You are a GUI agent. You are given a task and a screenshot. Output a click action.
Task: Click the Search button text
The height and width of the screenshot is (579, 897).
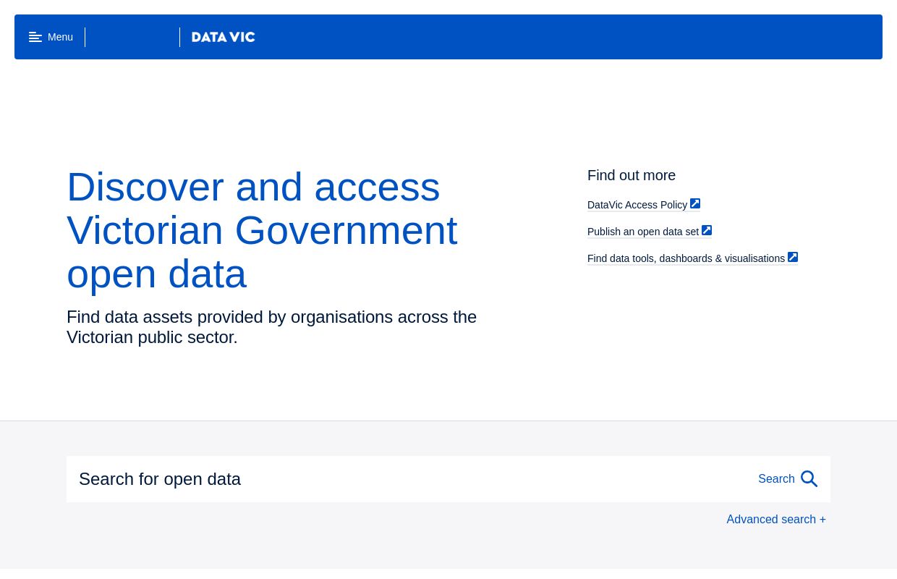776,479
